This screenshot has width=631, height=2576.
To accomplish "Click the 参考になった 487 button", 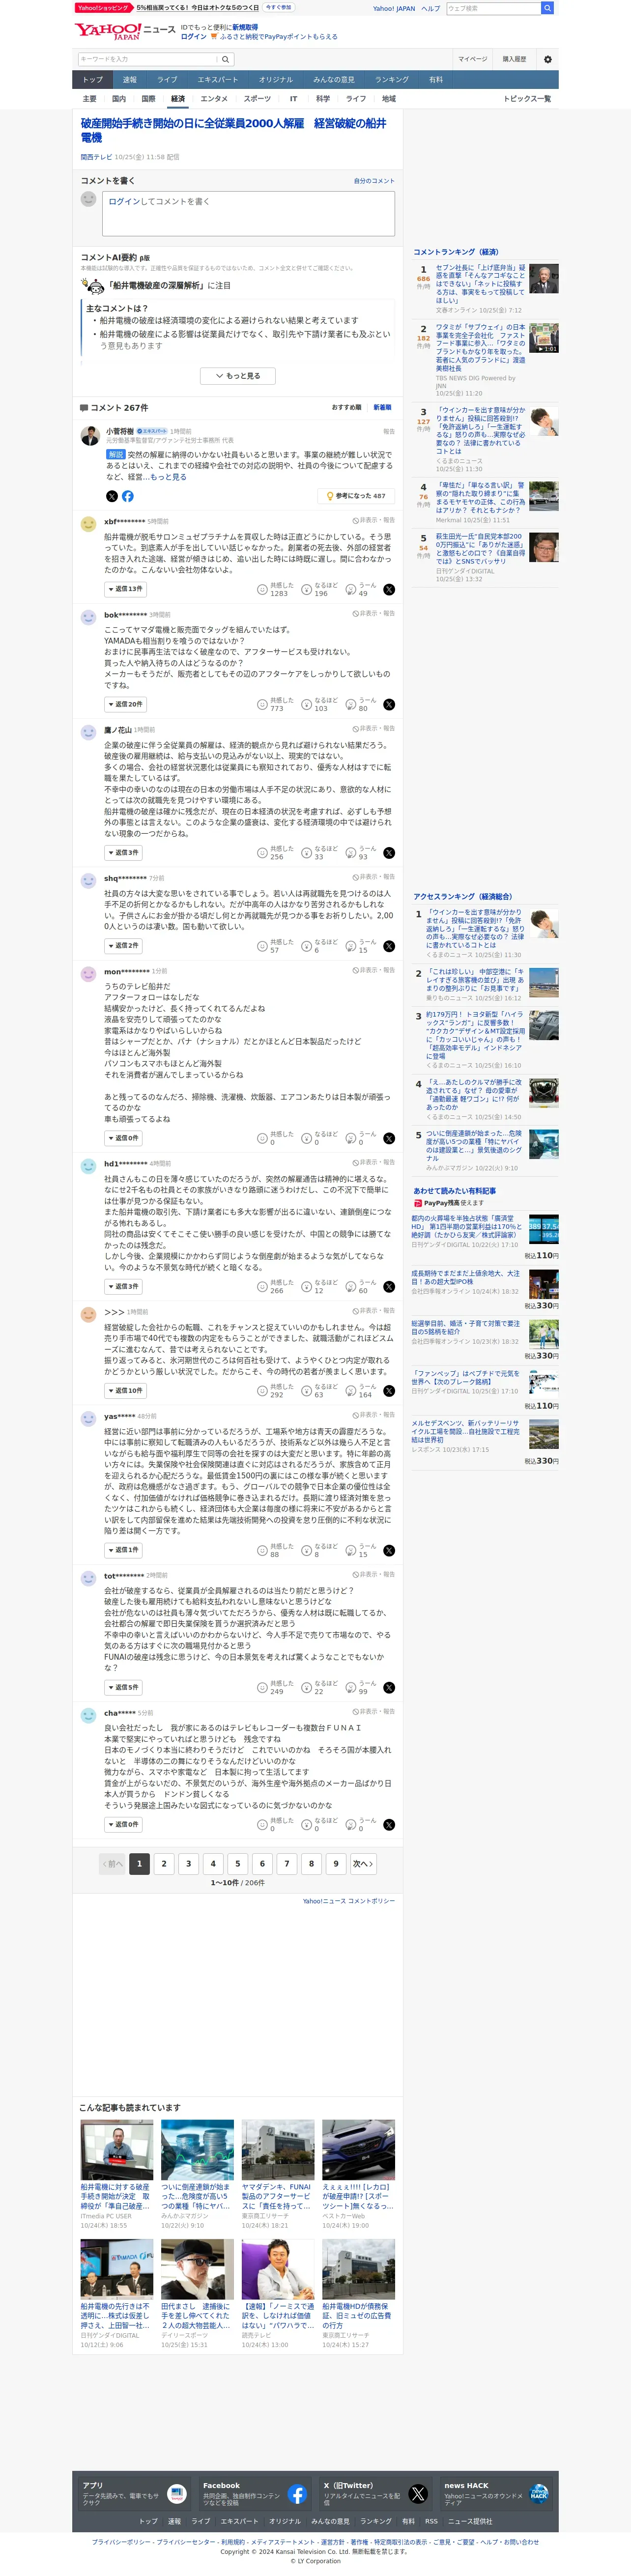I will pos(355,496).
